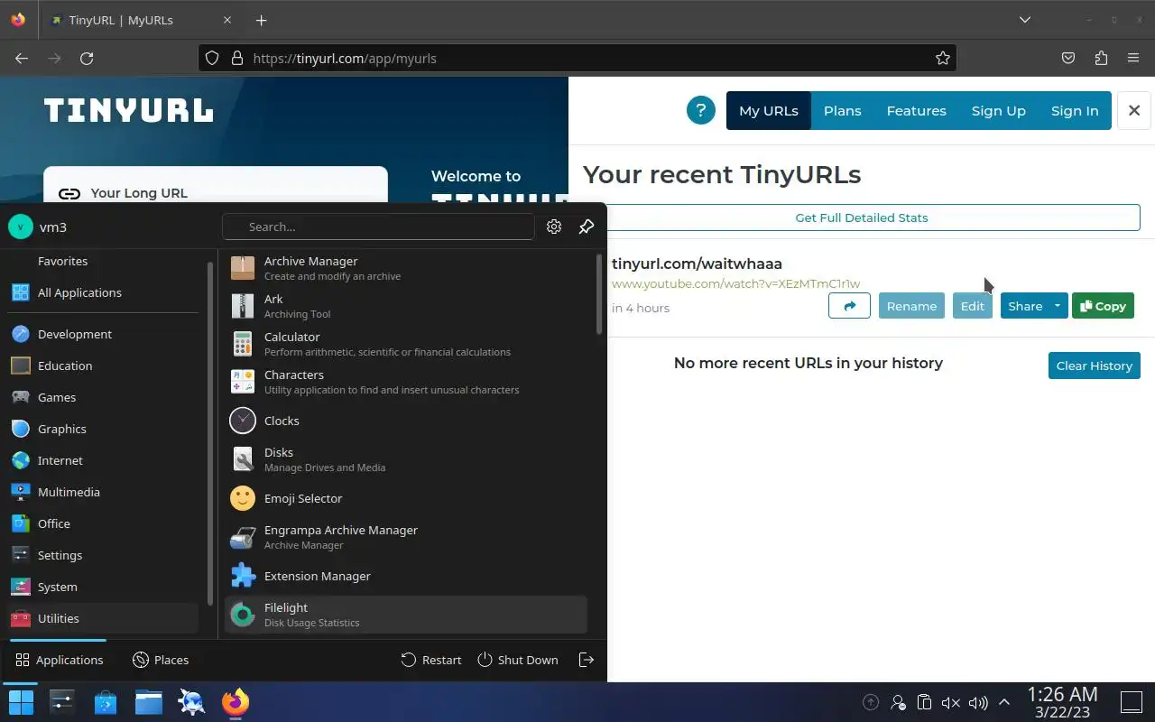Open the Share dropdown arrow
The width and height of the screenshot is (1155, 722).
point(1057,306)
